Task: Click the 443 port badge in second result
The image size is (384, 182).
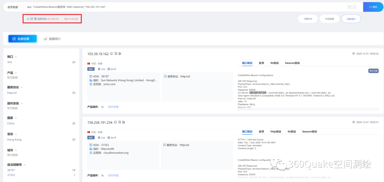Action: pos(91,138)
